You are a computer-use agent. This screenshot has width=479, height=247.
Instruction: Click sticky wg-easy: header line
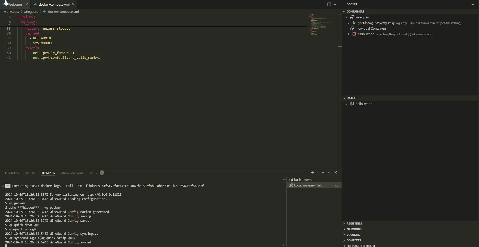(x=29, y=22)
